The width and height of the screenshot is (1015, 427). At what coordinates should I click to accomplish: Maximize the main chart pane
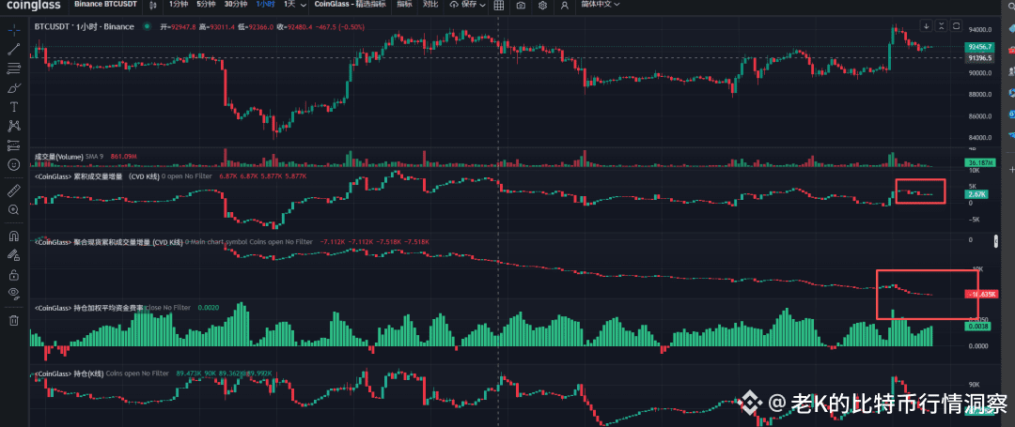click(957, 26)
